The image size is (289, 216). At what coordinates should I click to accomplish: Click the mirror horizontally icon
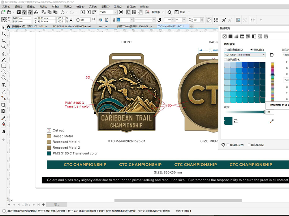point(100,20)
